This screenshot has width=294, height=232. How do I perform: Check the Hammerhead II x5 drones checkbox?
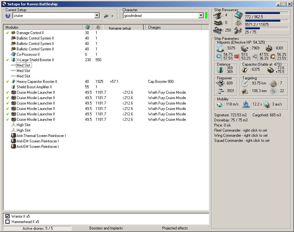pyautogui.click(x=7, y=222)
